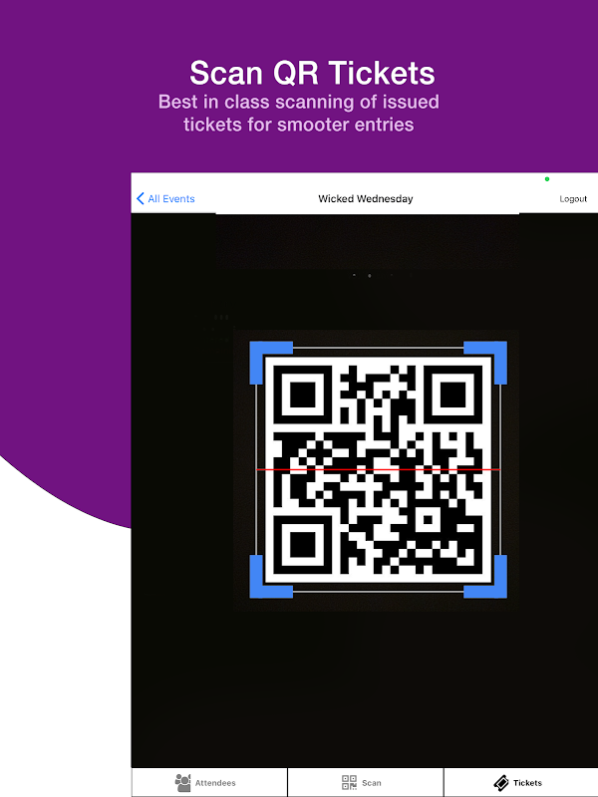The image size is (598, 797).
Task: Open the All Events link
Action: click(x=171, y=198)
